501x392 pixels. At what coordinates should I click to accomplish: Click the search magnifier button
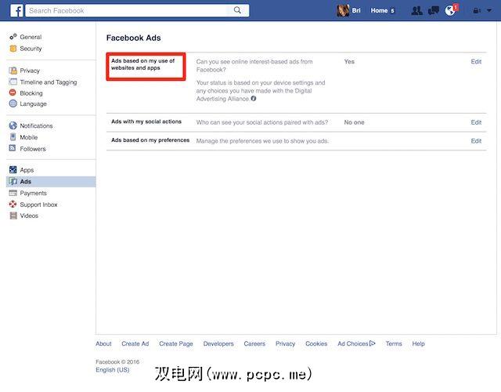pyautogui.click(x=237, y=10)
